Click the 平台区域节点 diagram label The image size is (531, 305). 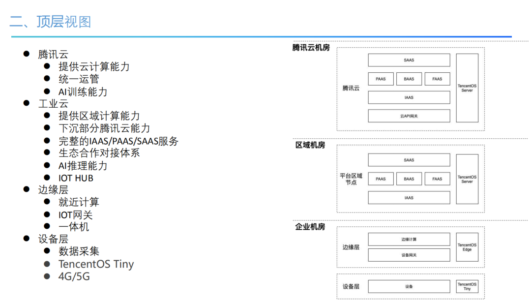pos(351,179)
